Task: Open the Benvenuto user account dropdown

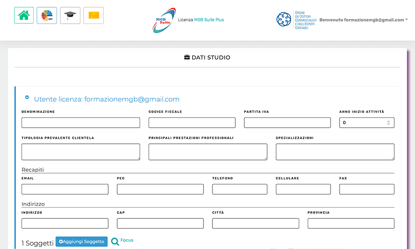Action: click(x=363, y=20)
